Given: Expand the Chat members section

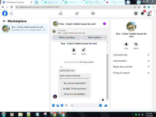Looking at the screenshot, I should click(131, 61).
